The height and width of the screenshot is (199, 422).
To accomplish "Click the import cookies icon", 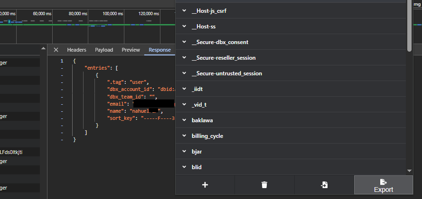I will 324,185.
